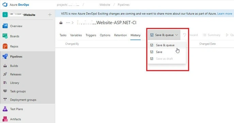Screen dimensions: 234x123
Task: Click the Save & queue toolbar button
Action: (164, 35)
